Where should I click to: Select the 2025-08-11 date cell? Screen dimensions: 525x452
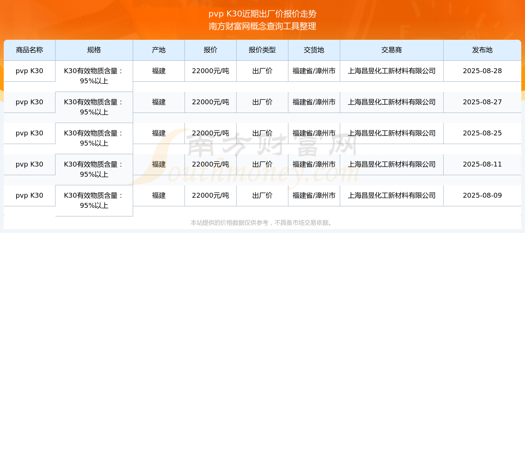(x=482, y=164)
